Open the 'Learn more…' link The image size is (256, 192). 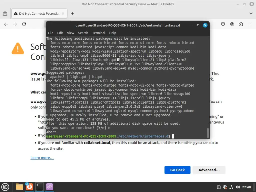[x=42, y=158]
